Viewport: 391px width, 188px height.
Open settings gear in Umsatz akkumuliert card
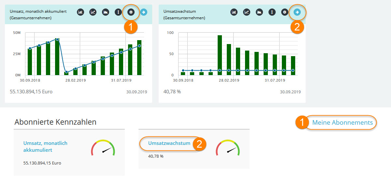pos(131,12)
